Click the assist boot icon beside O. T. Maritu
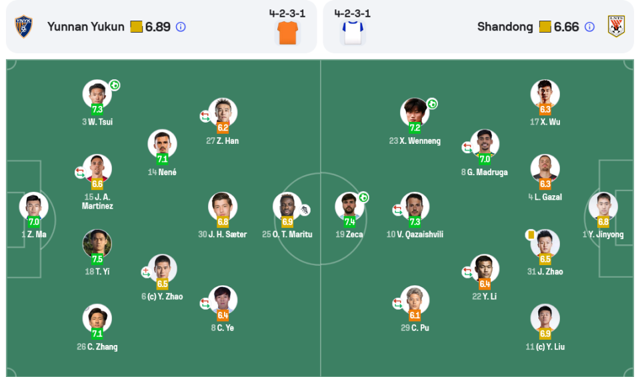The height and width of the screenshot is (377, 640). click(303, 210)
